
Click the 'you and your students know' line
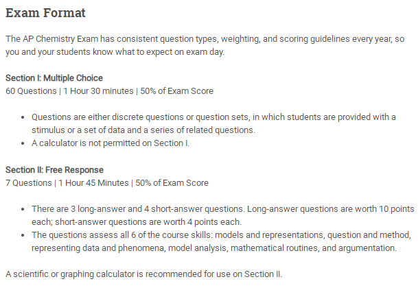(115, 52)
